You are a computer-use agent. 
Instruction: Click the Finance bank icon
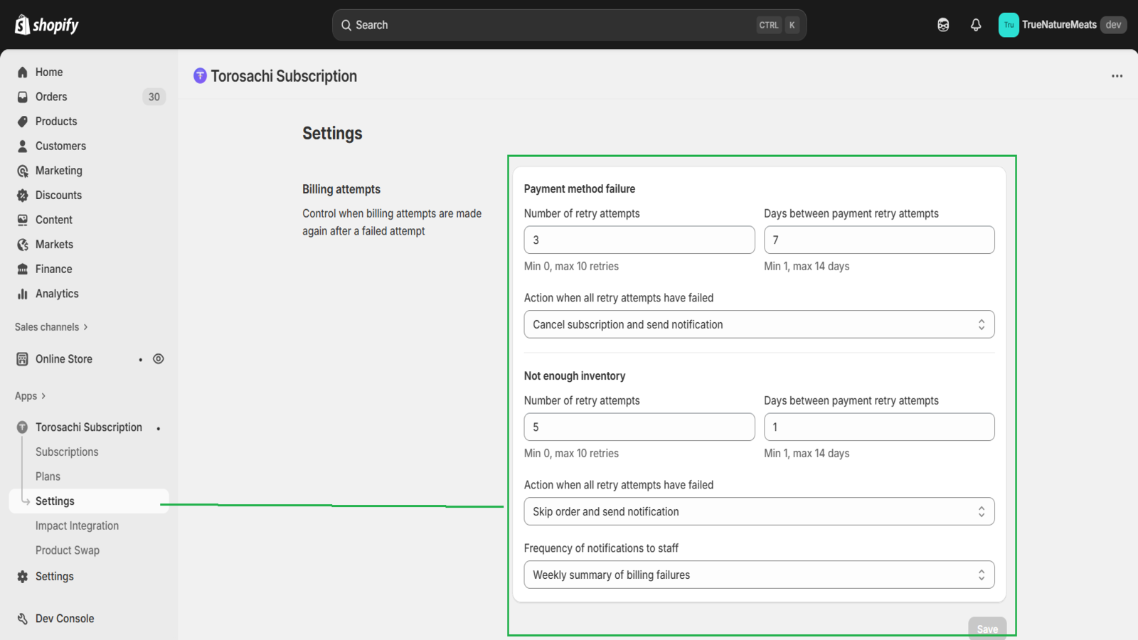click(x=23, y=269)
